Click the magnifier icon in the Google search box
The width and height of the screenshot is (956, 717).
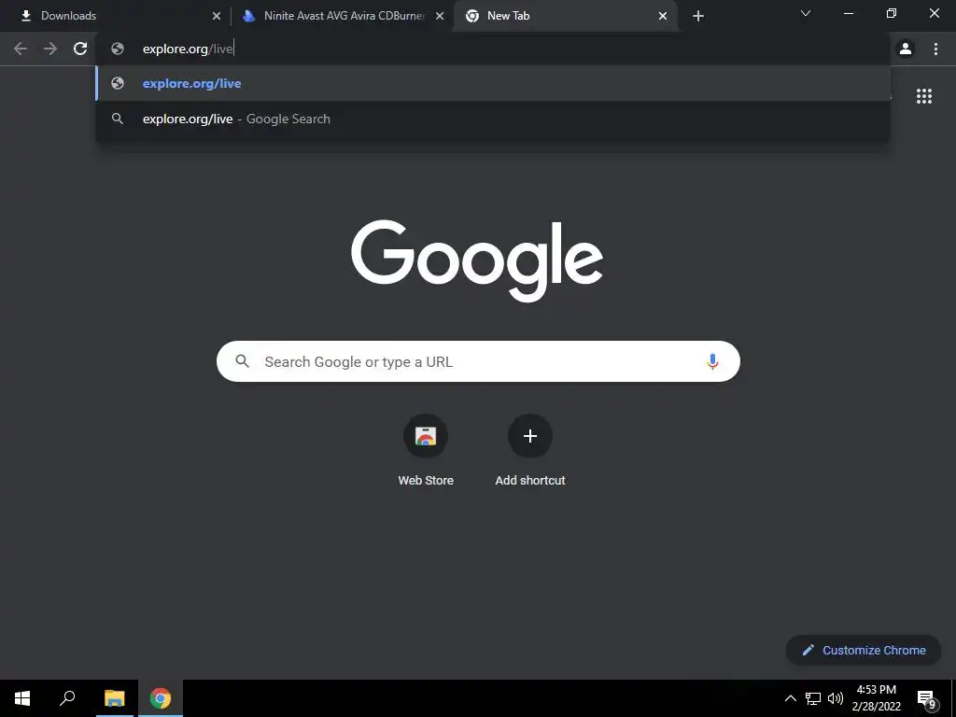pyautogui.click(x=243, y=361)
